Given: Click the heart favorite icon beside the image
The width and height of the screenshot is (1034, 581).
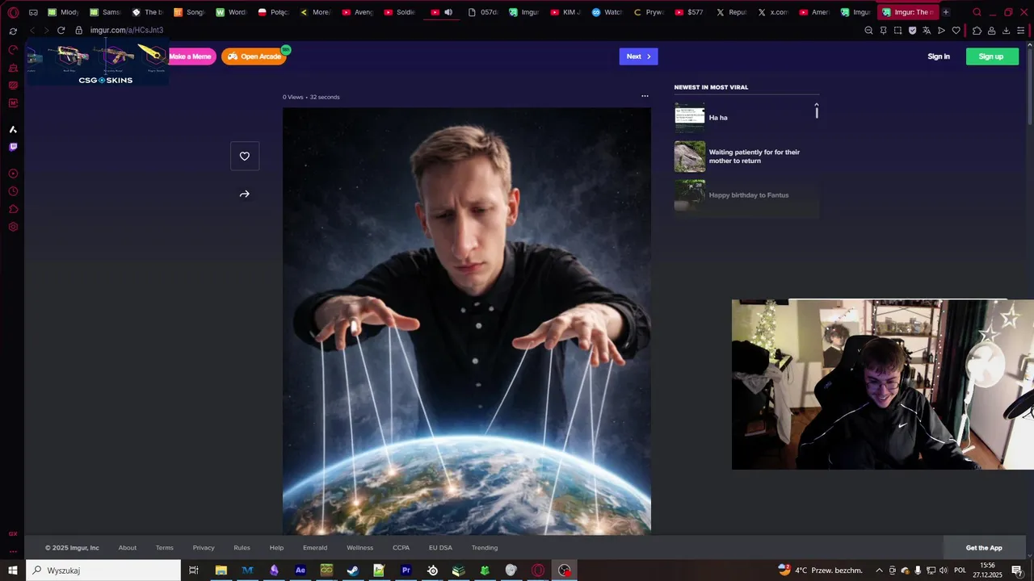Looking at the screenshot, I should (245, 156).
